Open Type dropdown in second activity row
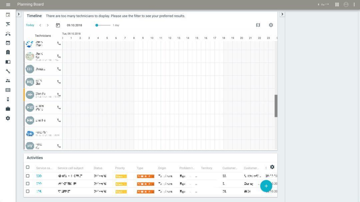 pos(146,184)
